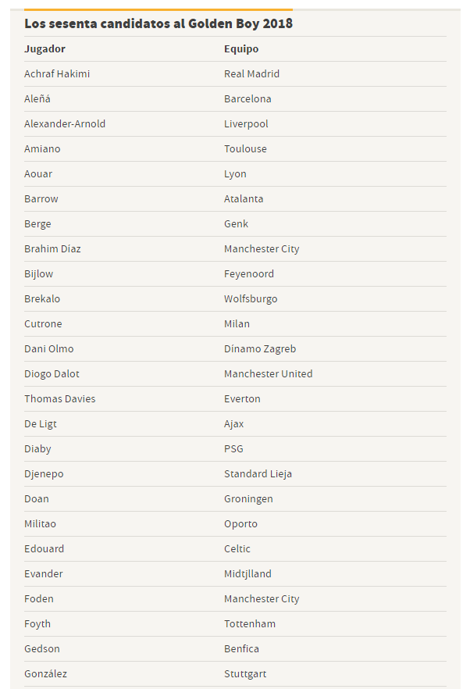The width and height of the screenshot is (470, 689).
Task: Select Militao in the player list
Action: [x=40, y=524]
